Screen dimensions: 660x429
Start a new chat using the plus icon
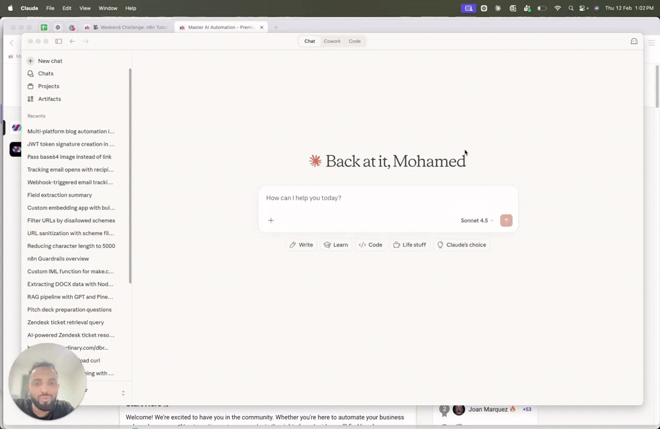(30, 61)
